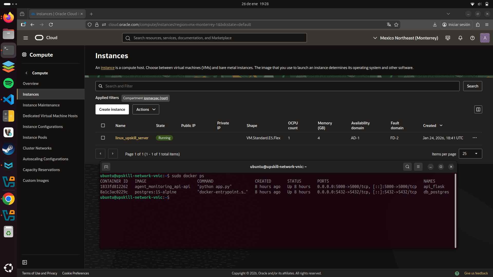Open the Actions dropdown
The image size is (493, 277).
point(146,109)
